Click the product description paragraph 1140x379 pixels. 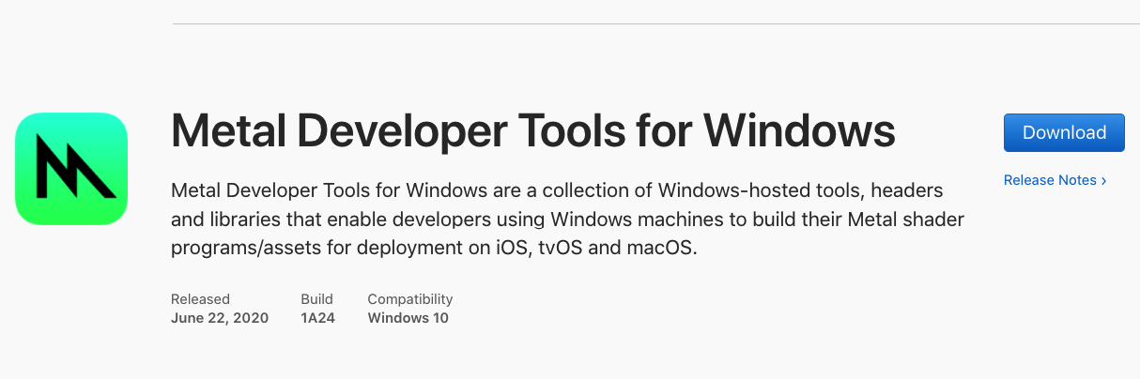568,220
